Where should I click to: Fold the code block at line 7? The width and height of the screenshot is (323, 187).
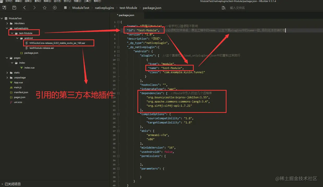(118, 47)
